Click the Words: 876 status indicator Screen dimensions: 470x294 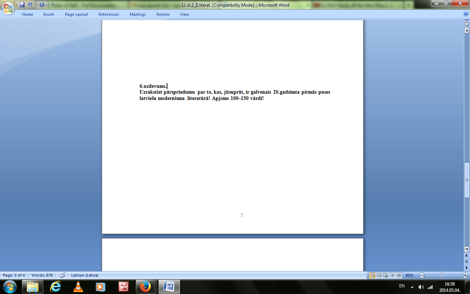pos(42,275)
